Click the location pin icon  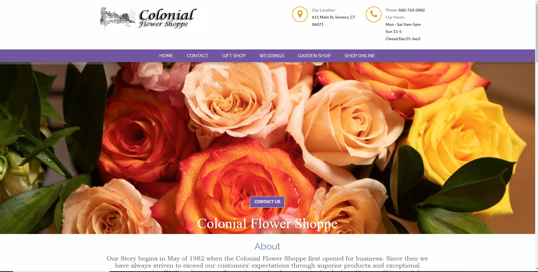(300, 14)
